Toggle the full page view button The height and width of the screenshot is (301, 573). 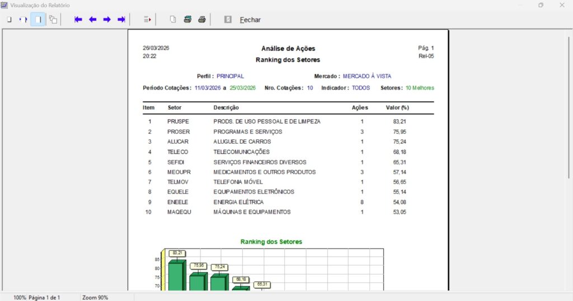(38, 20)
